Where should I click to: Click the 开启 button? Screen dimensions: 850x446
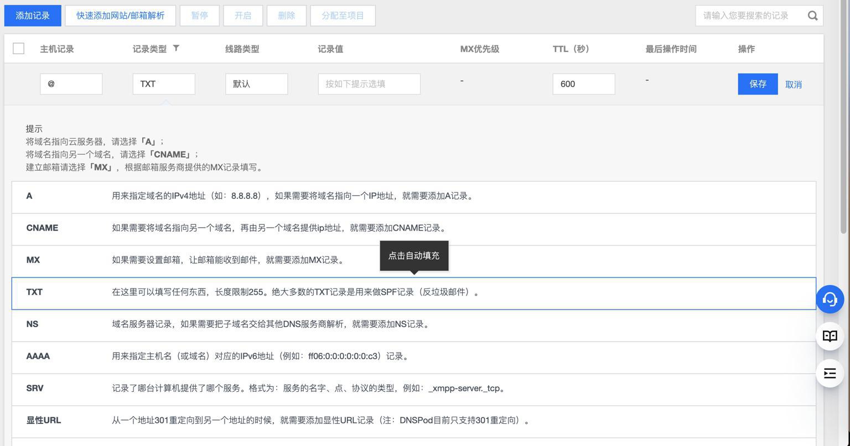click(243, 15)
